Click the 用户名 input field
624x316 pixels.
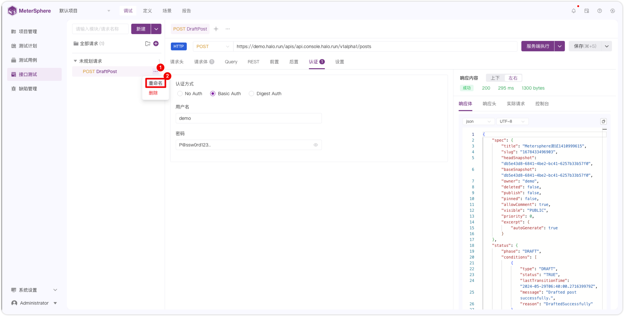pyautogui.click(x=249, y=118)
